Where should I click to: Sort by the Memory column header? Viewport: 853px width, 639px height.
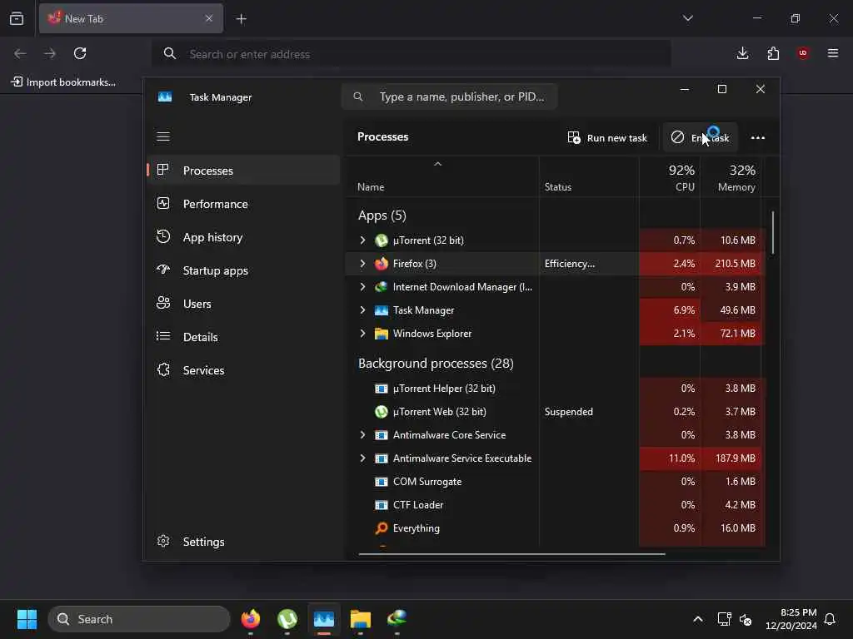(x=730, y=178)
